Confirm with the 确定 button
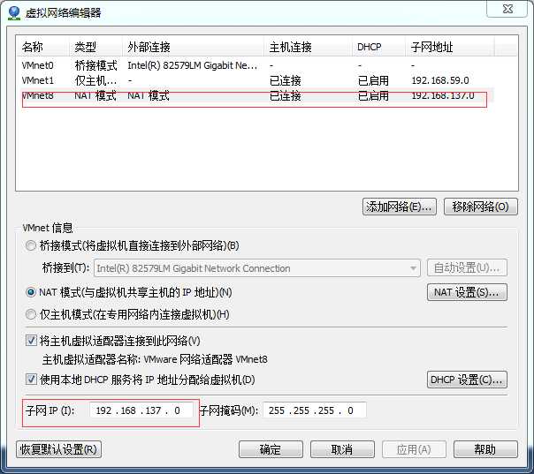The image size is (534, 474). tap(271, 449)
